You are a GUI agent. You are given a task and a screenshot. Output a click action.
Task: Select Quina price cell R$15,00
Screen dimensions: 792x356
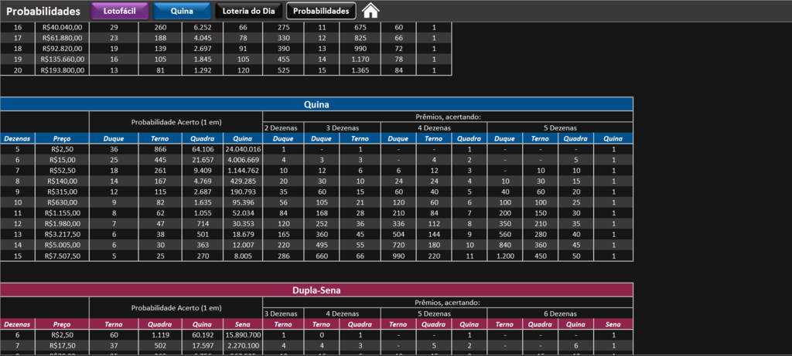[63, 160]
